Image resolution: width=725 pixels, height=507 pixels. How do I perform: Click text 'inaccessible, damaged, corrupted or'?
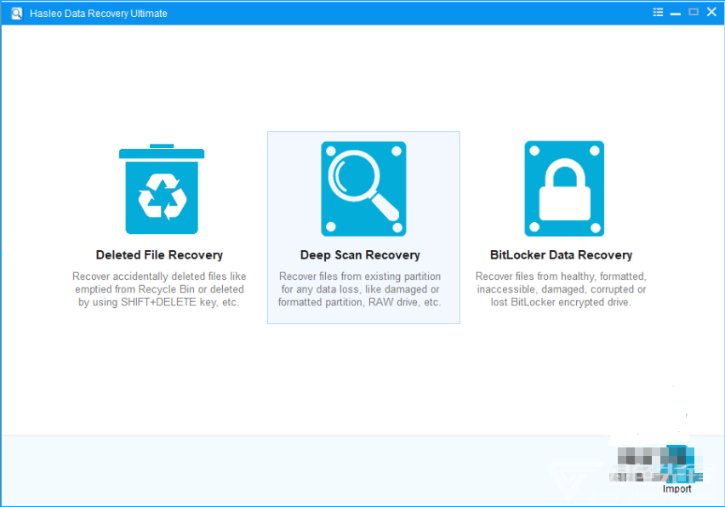(x=562, y=289)
